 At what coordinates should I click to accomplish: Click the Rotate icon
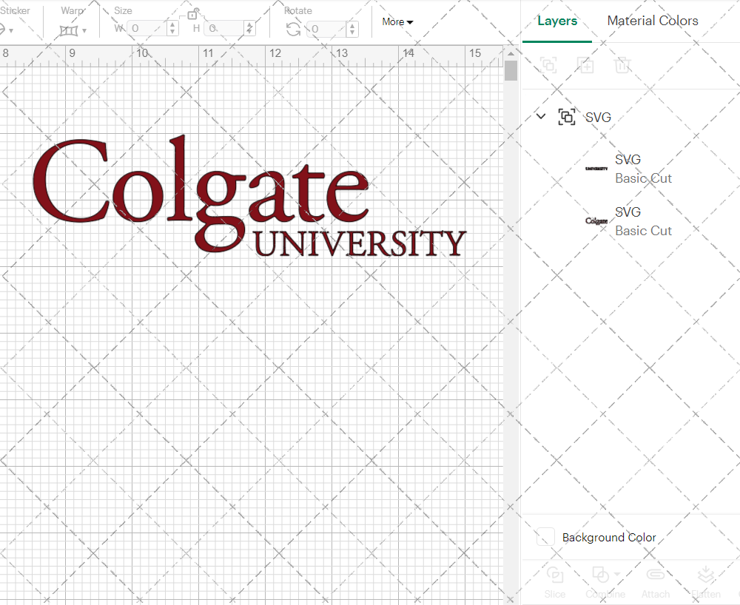click(x=294, y=30)
